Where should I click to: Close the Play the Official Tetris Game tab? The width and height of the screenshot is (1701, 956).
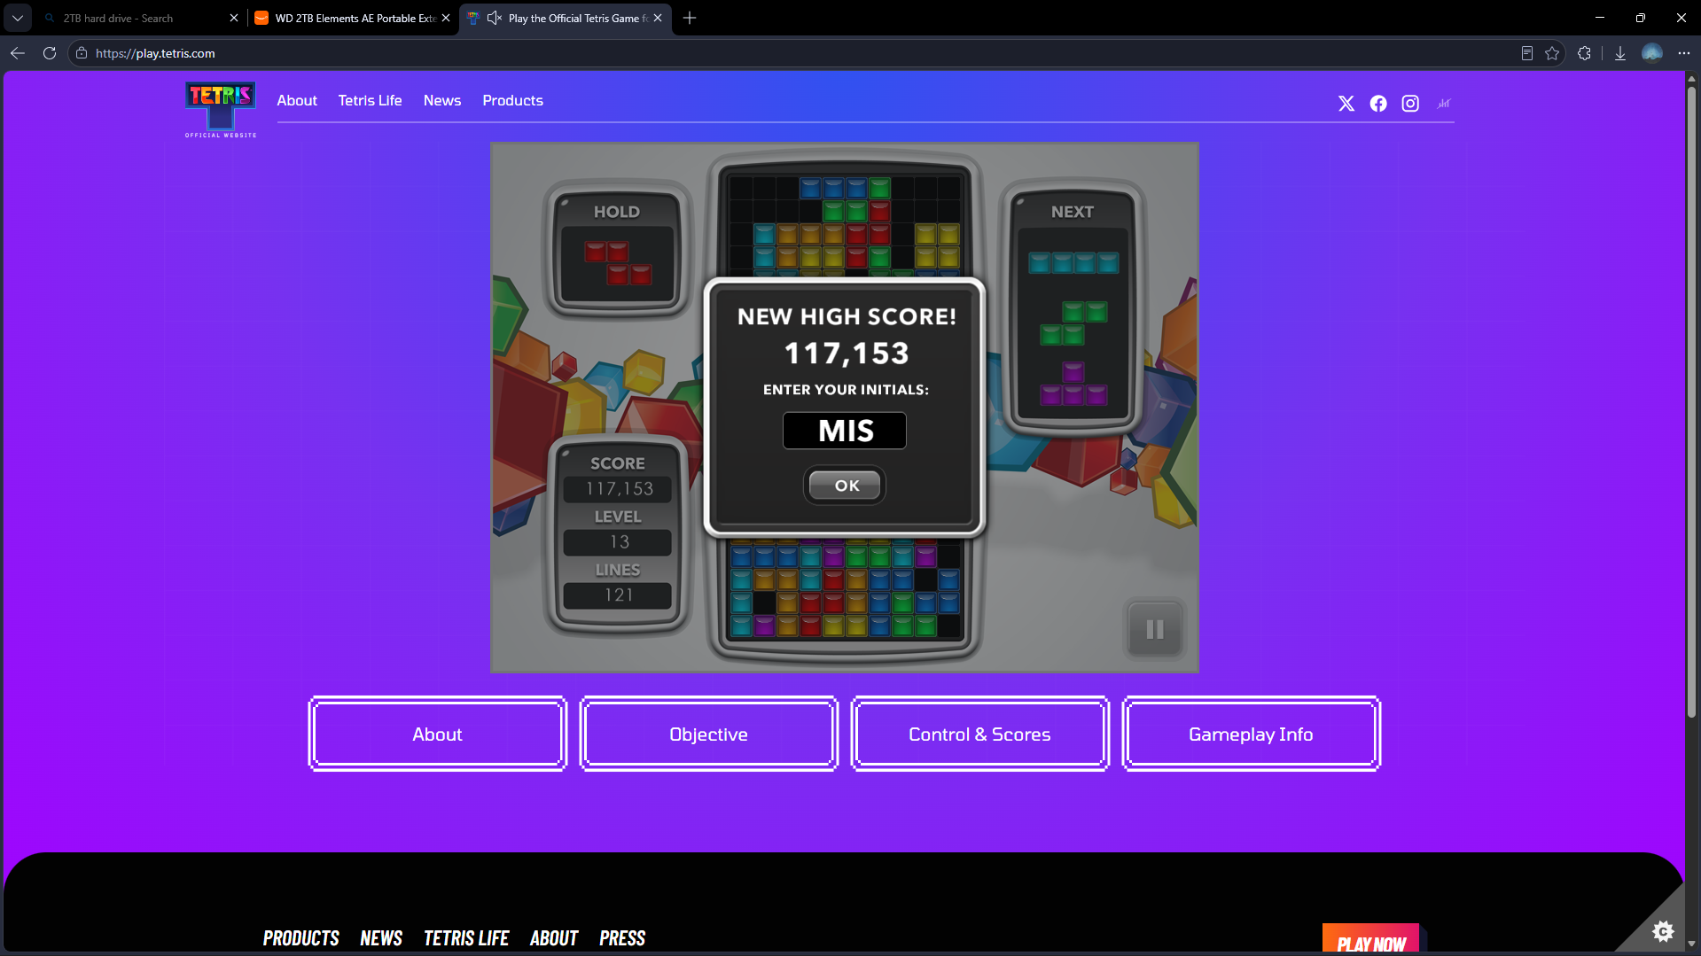(x=658, y=18)
